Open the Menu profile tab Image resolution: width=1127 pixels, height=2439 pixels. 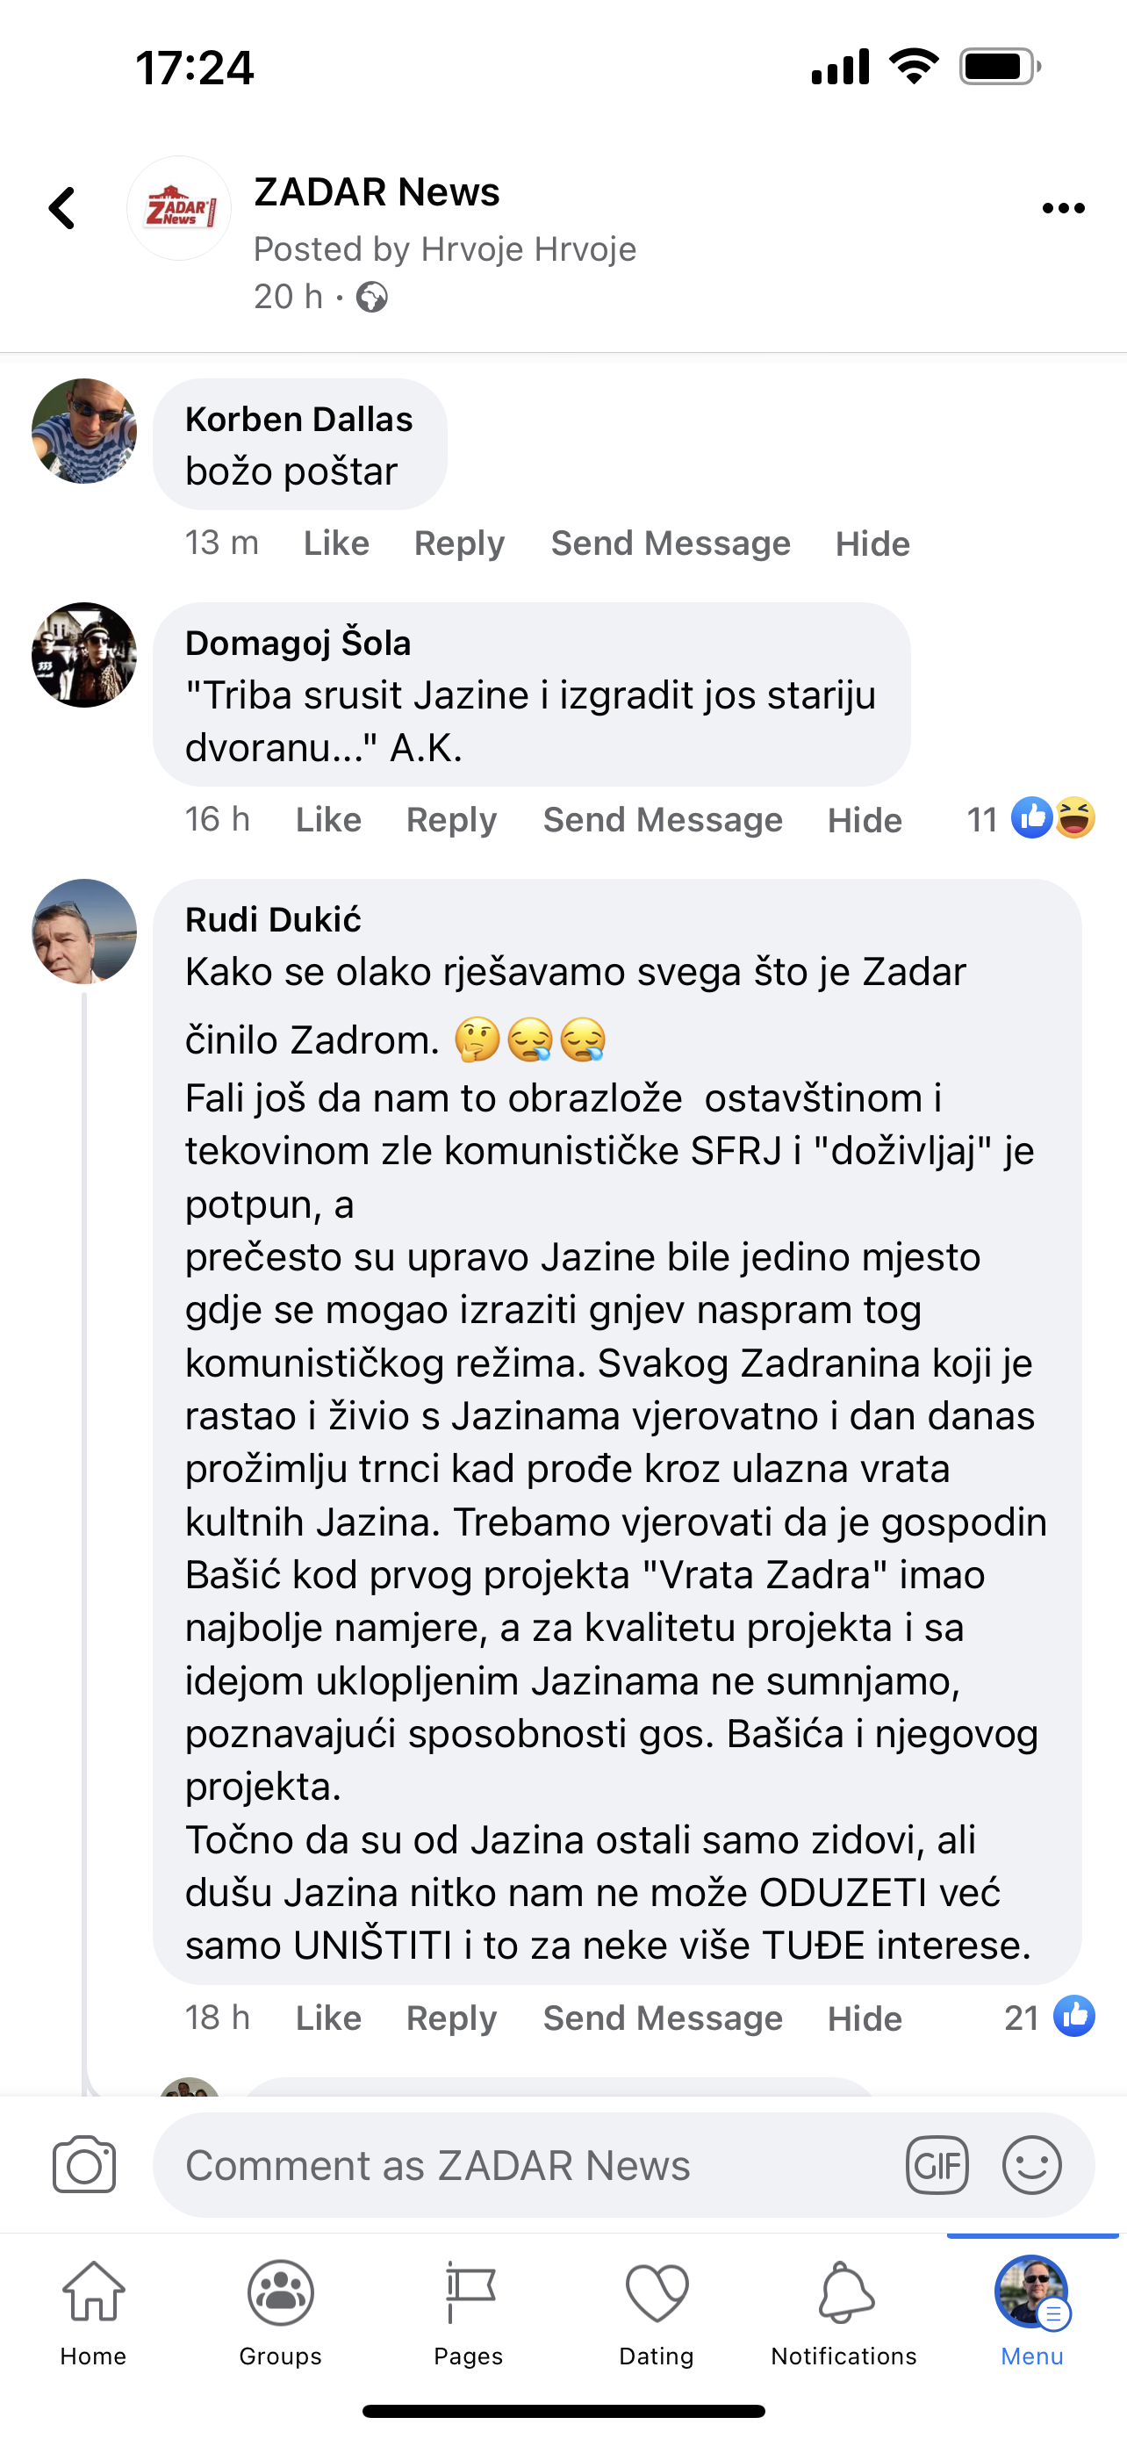pos(1031,2311)
